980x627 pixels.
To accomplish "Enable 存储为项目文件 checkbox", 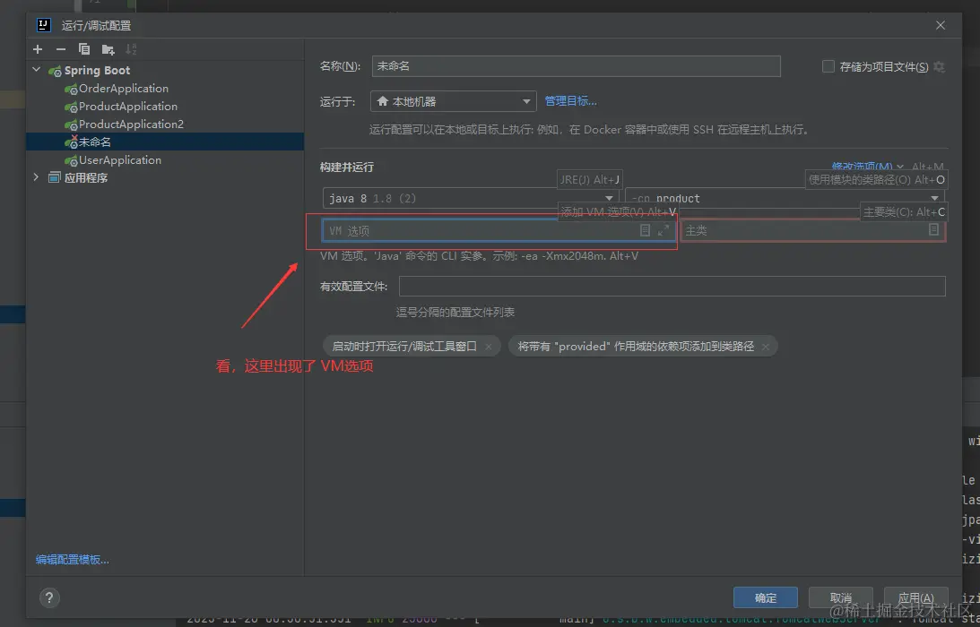I will (828, 66).
